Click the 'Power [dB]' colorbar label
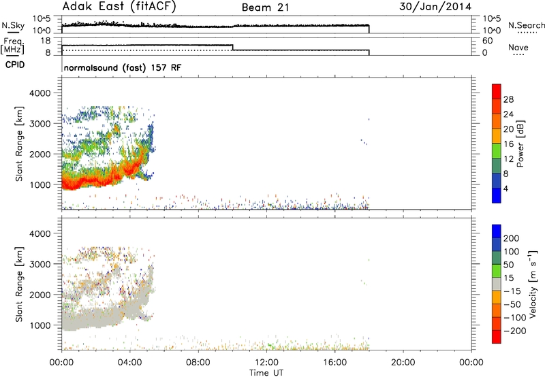Image resolution: width=545 pixels, height=377 pixels. point(520,144)
